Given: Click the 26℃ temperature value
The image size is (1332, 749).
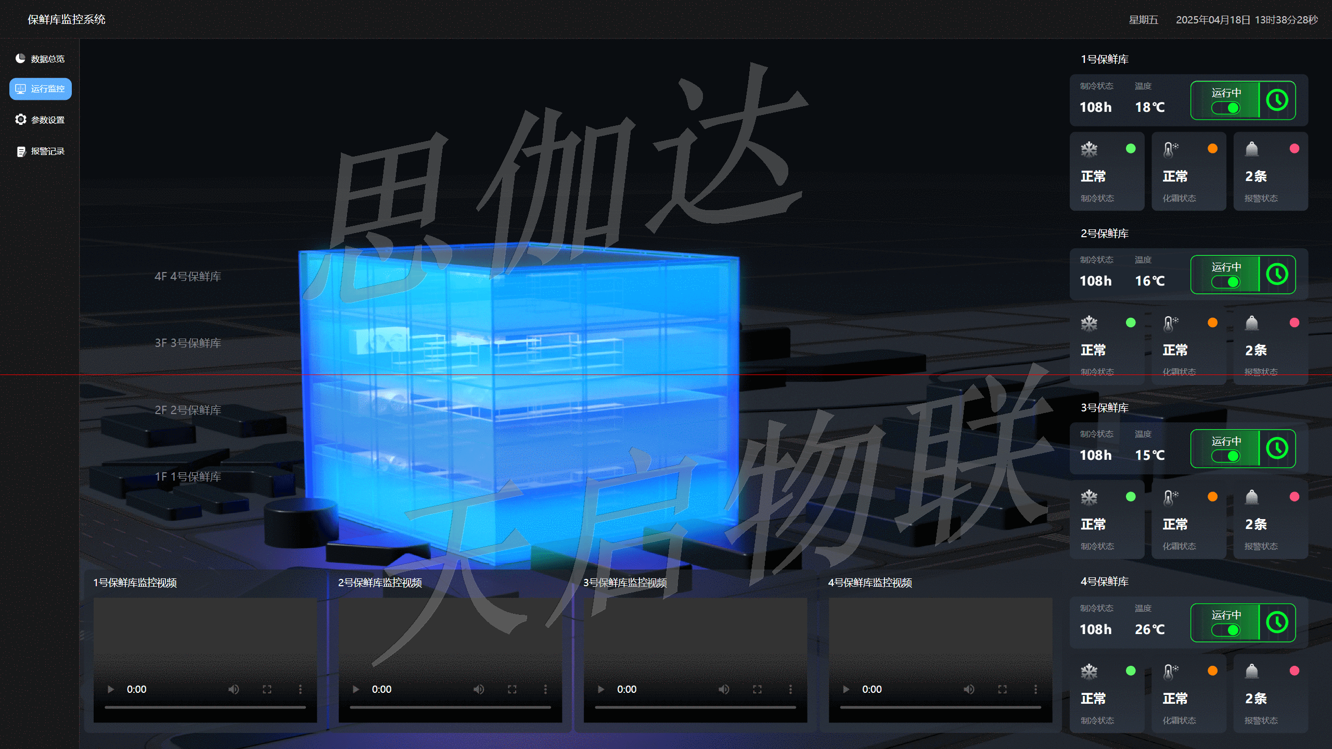Looking at the screenshot, I should (x=1150, y=629).
